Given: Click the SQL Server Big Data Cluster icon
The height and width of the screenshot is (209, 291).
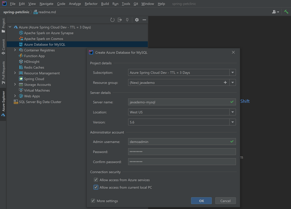Looking at the screenshot, I should coord(16,102).
